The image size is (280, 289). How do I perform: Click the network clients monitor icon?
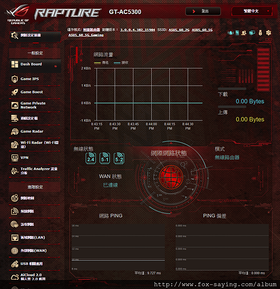coord(252,33)
